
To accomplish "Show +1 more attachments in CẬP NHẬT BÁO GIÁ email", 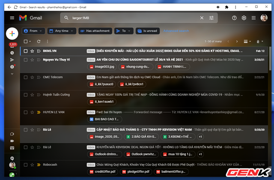I will [200, 137].
